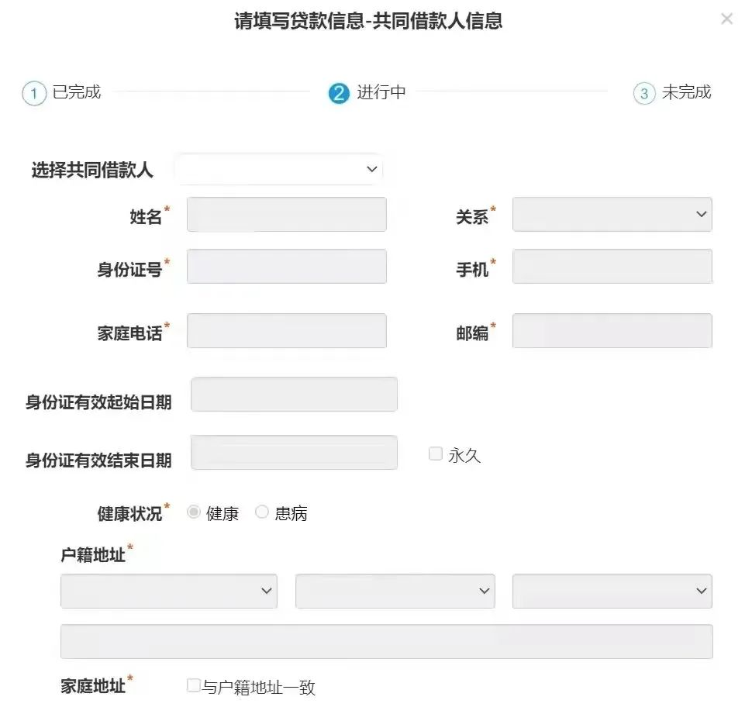Click the 手机 input field
Viewport: 752px width, 707px height.
(x=612, y=267)
